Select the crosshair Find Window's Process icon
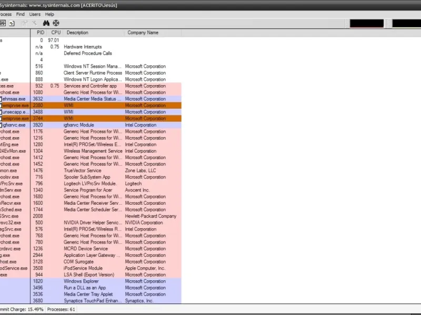Image resolution: width=421 pixels, height=315 pixels. click(x=56, y=23)
